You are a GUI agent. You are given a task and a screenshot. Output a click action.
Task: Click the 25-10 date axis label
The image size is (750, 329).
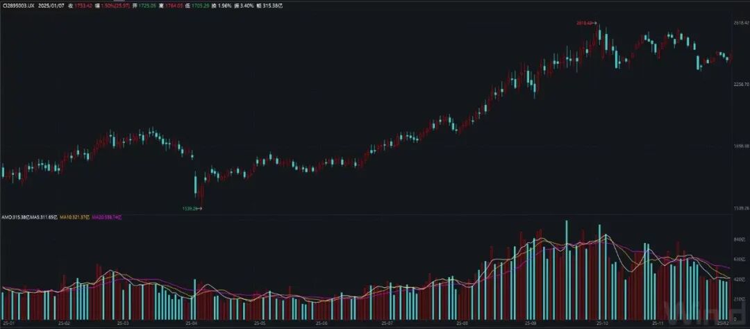(x=601, y=323)
